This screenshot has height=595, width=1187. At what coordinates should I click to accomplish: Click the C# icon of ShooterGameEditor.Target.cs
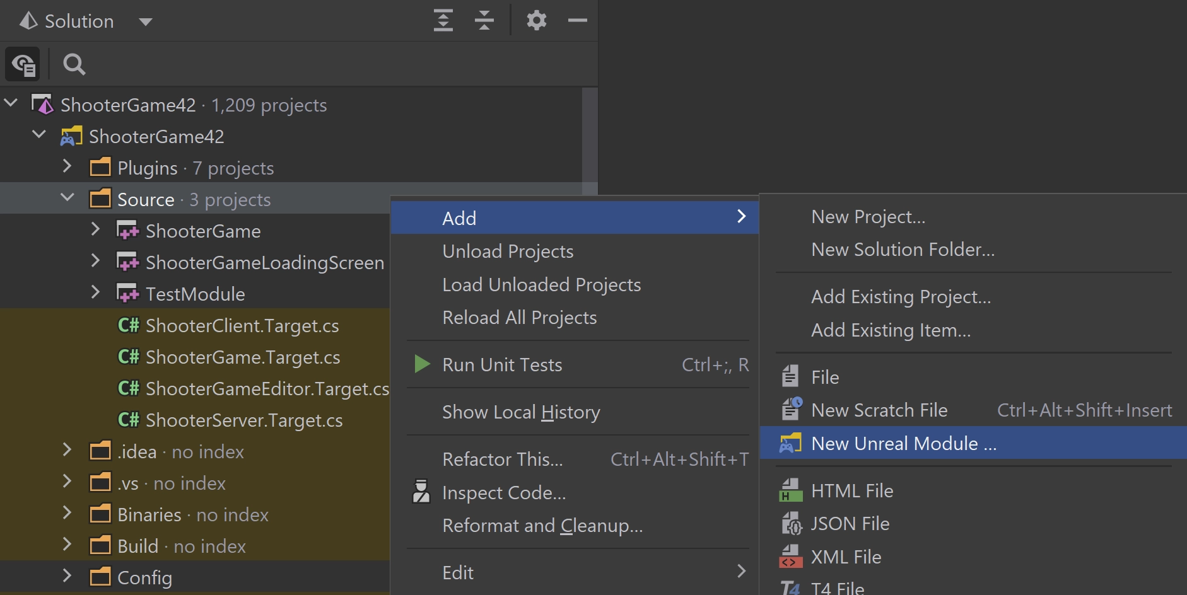129,388
